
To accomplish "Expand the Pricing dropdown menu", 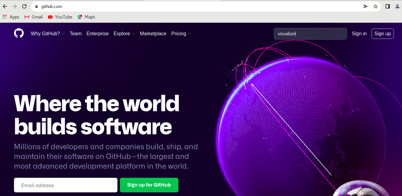I will (x=181, y=33).
